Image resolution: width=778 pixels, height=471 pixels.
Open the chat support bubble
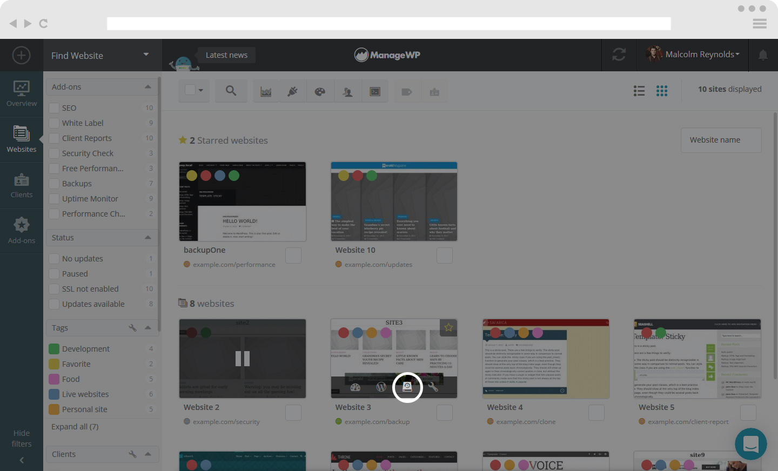click(x=751, y=444)
